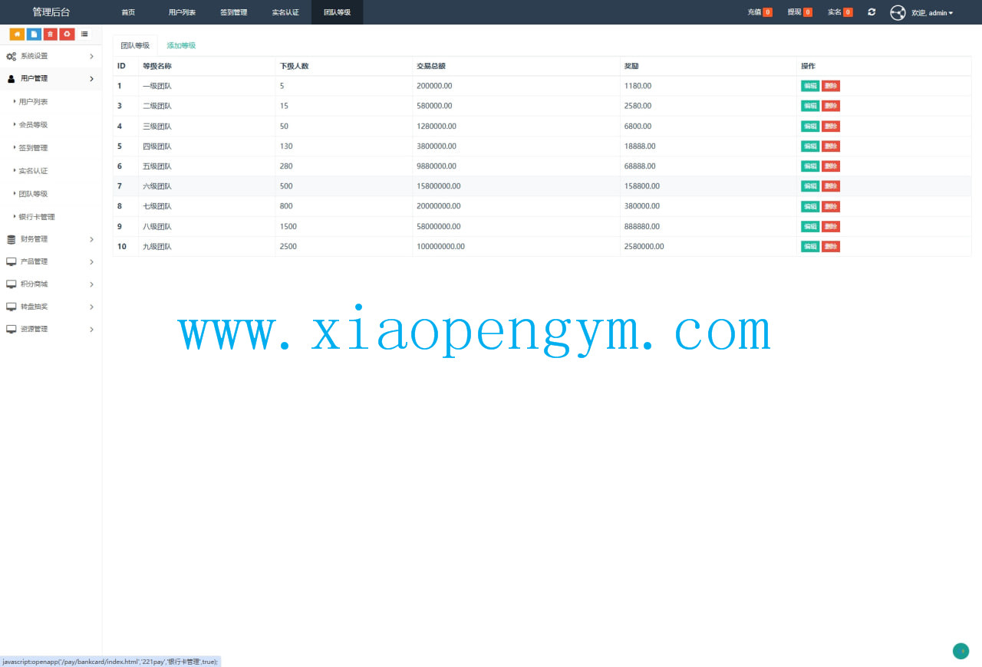
Task: Click the blue document shortcut icon
Action: [x=34, y=34]
